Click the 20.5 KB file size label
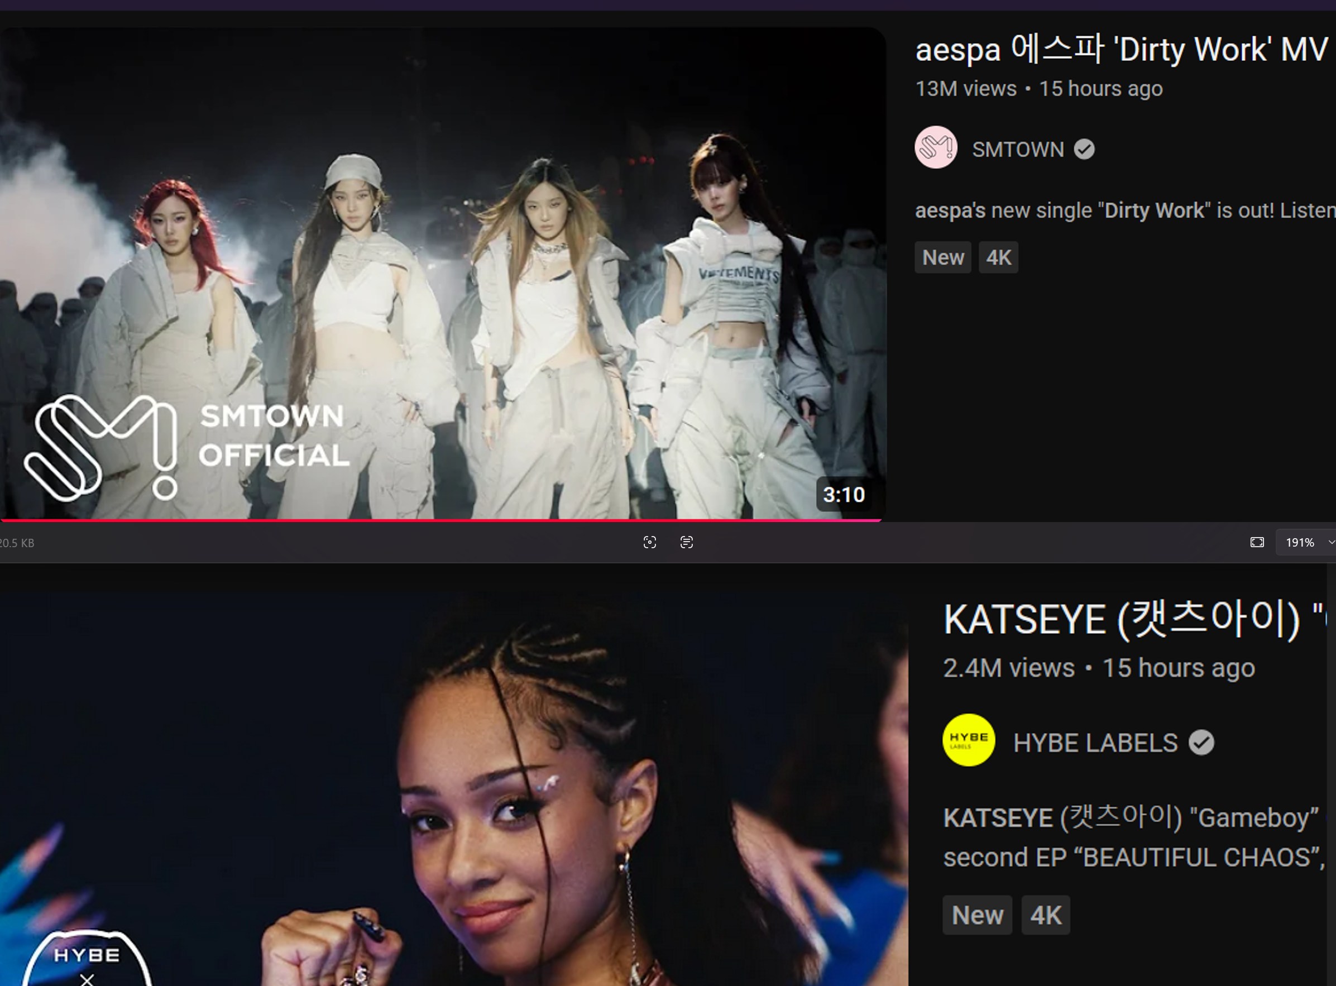 pyautogui.click(x=17, y=543)
